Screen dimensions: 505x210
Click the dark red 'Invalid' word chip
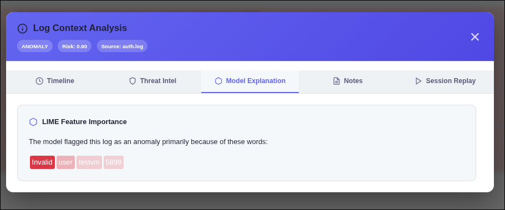[42, 162]
